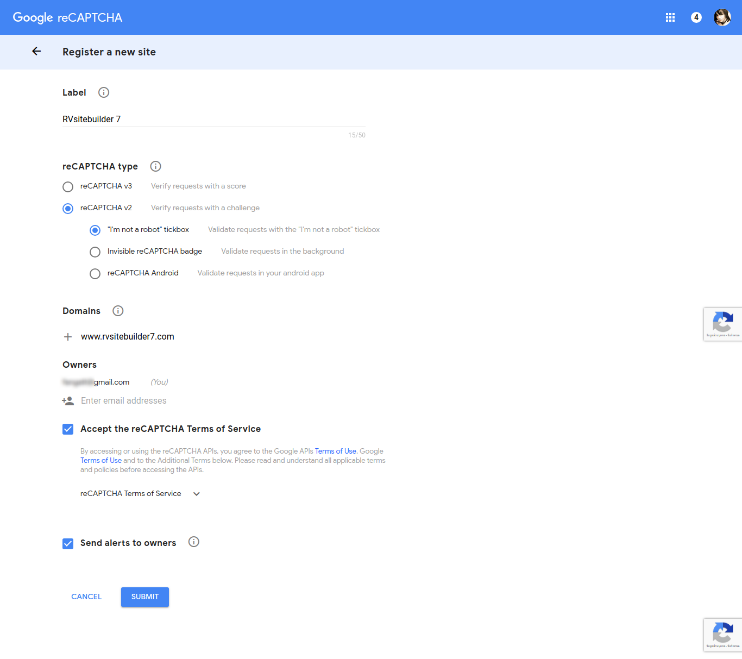The height and width of the screenshot is (659, 742).
Task: Click the "Owners" section heading
Action: pyautogui.click(x=79, y=365)
